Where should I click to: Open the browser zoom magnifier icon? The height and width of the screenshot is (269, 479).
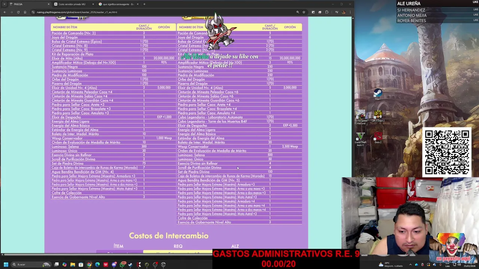pos(298,12)
